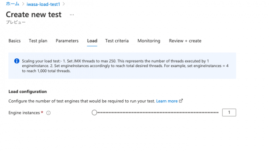
Task: Open iwasa-load-test1 breadcrumb link
Action: (43, 4)
